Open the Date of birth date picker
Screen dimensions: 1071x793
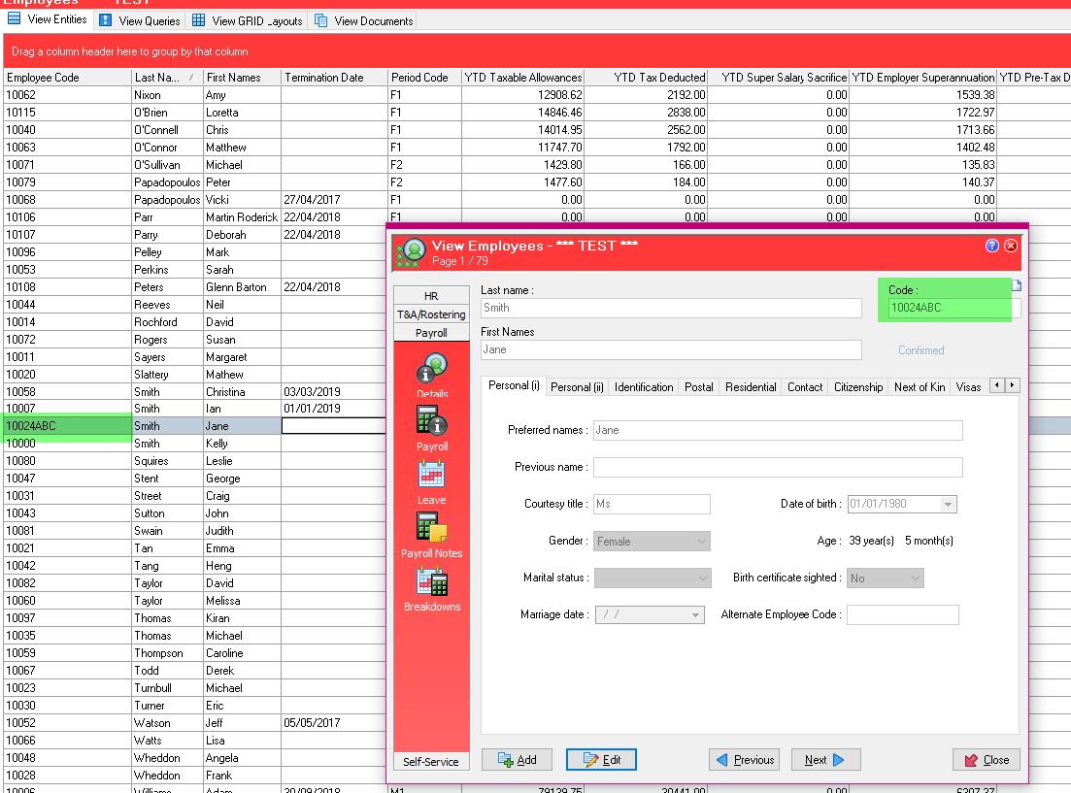948,505
